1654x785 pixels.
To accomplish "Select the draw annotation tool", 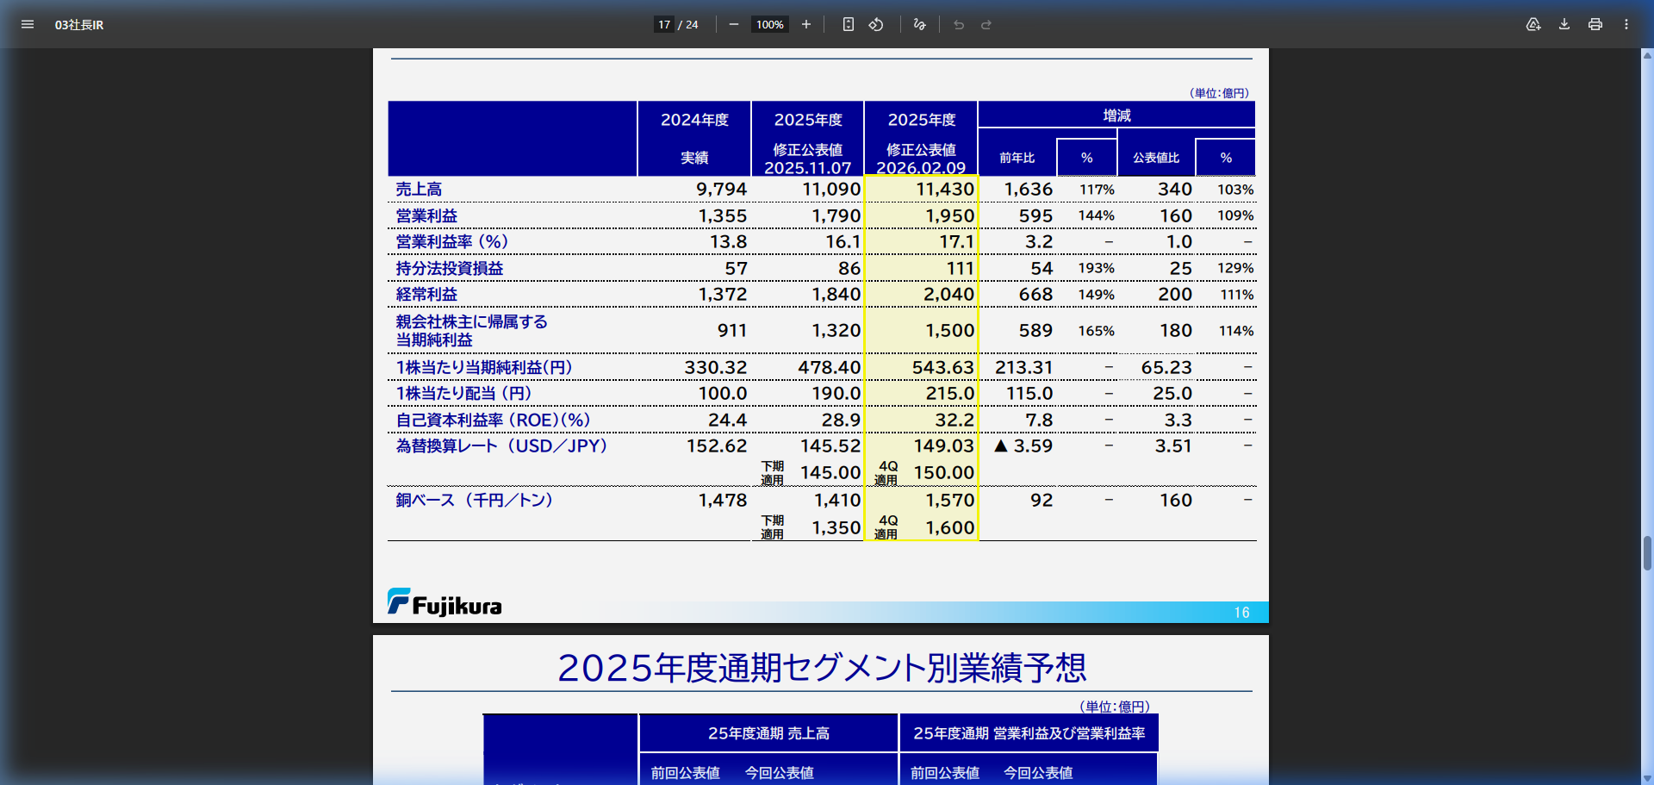I will click(x=918, y=25).
